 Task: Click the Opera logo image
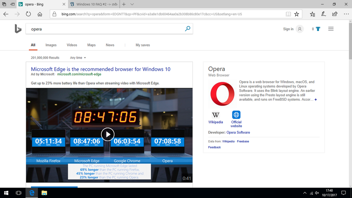[x=222, y=94]
